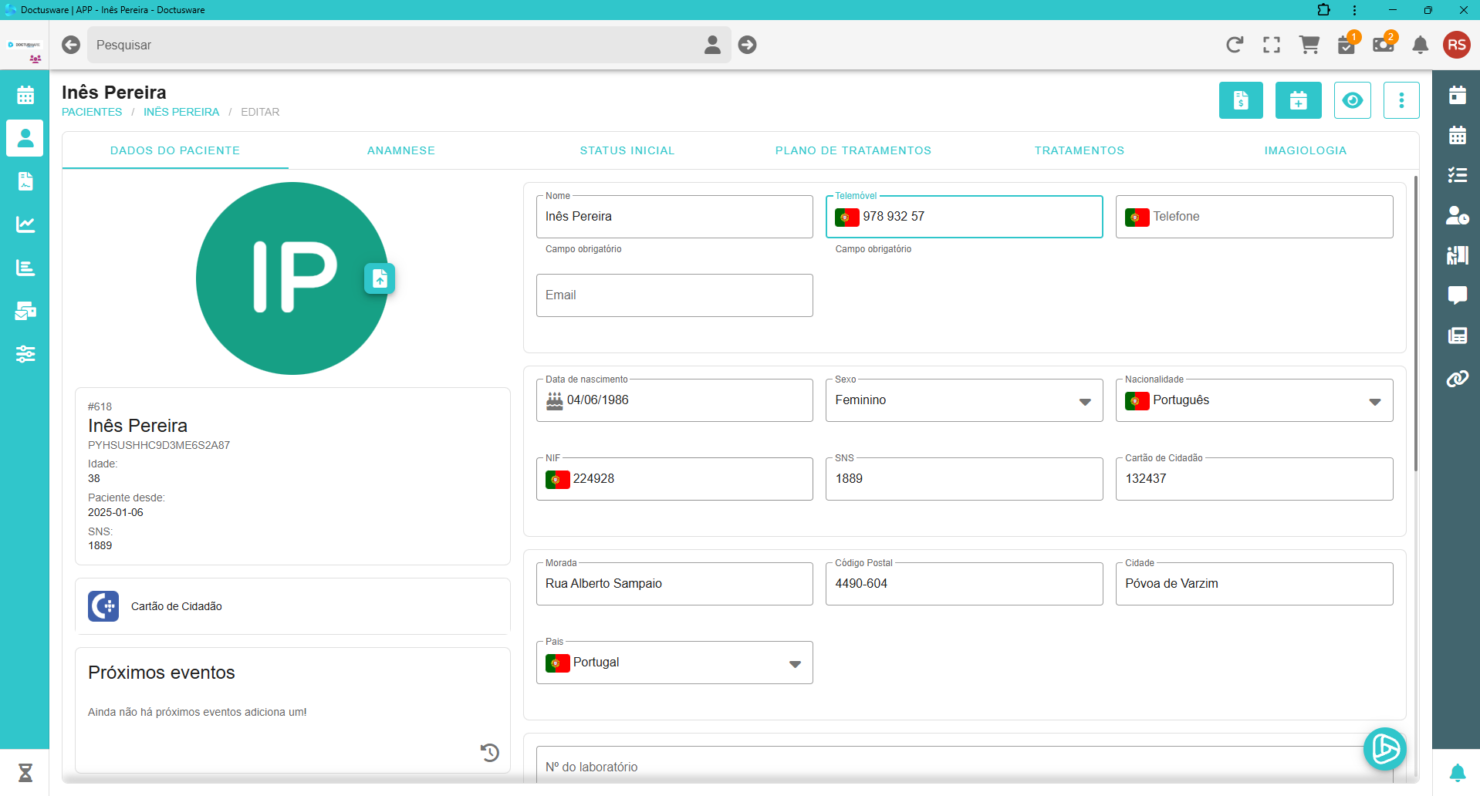Open the events history clock icon
The height and width of the screenshot is (796, 1480).
(x=490, y=752)
